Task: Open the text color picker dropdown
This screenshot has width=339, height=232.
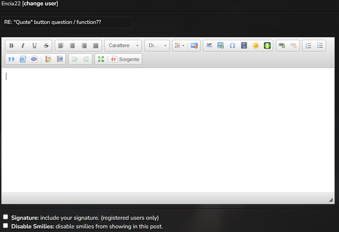Action: (x=180, y=45)
